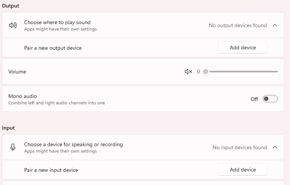
Task: Toggle the Mono audio switch
Action: [270, 99]
